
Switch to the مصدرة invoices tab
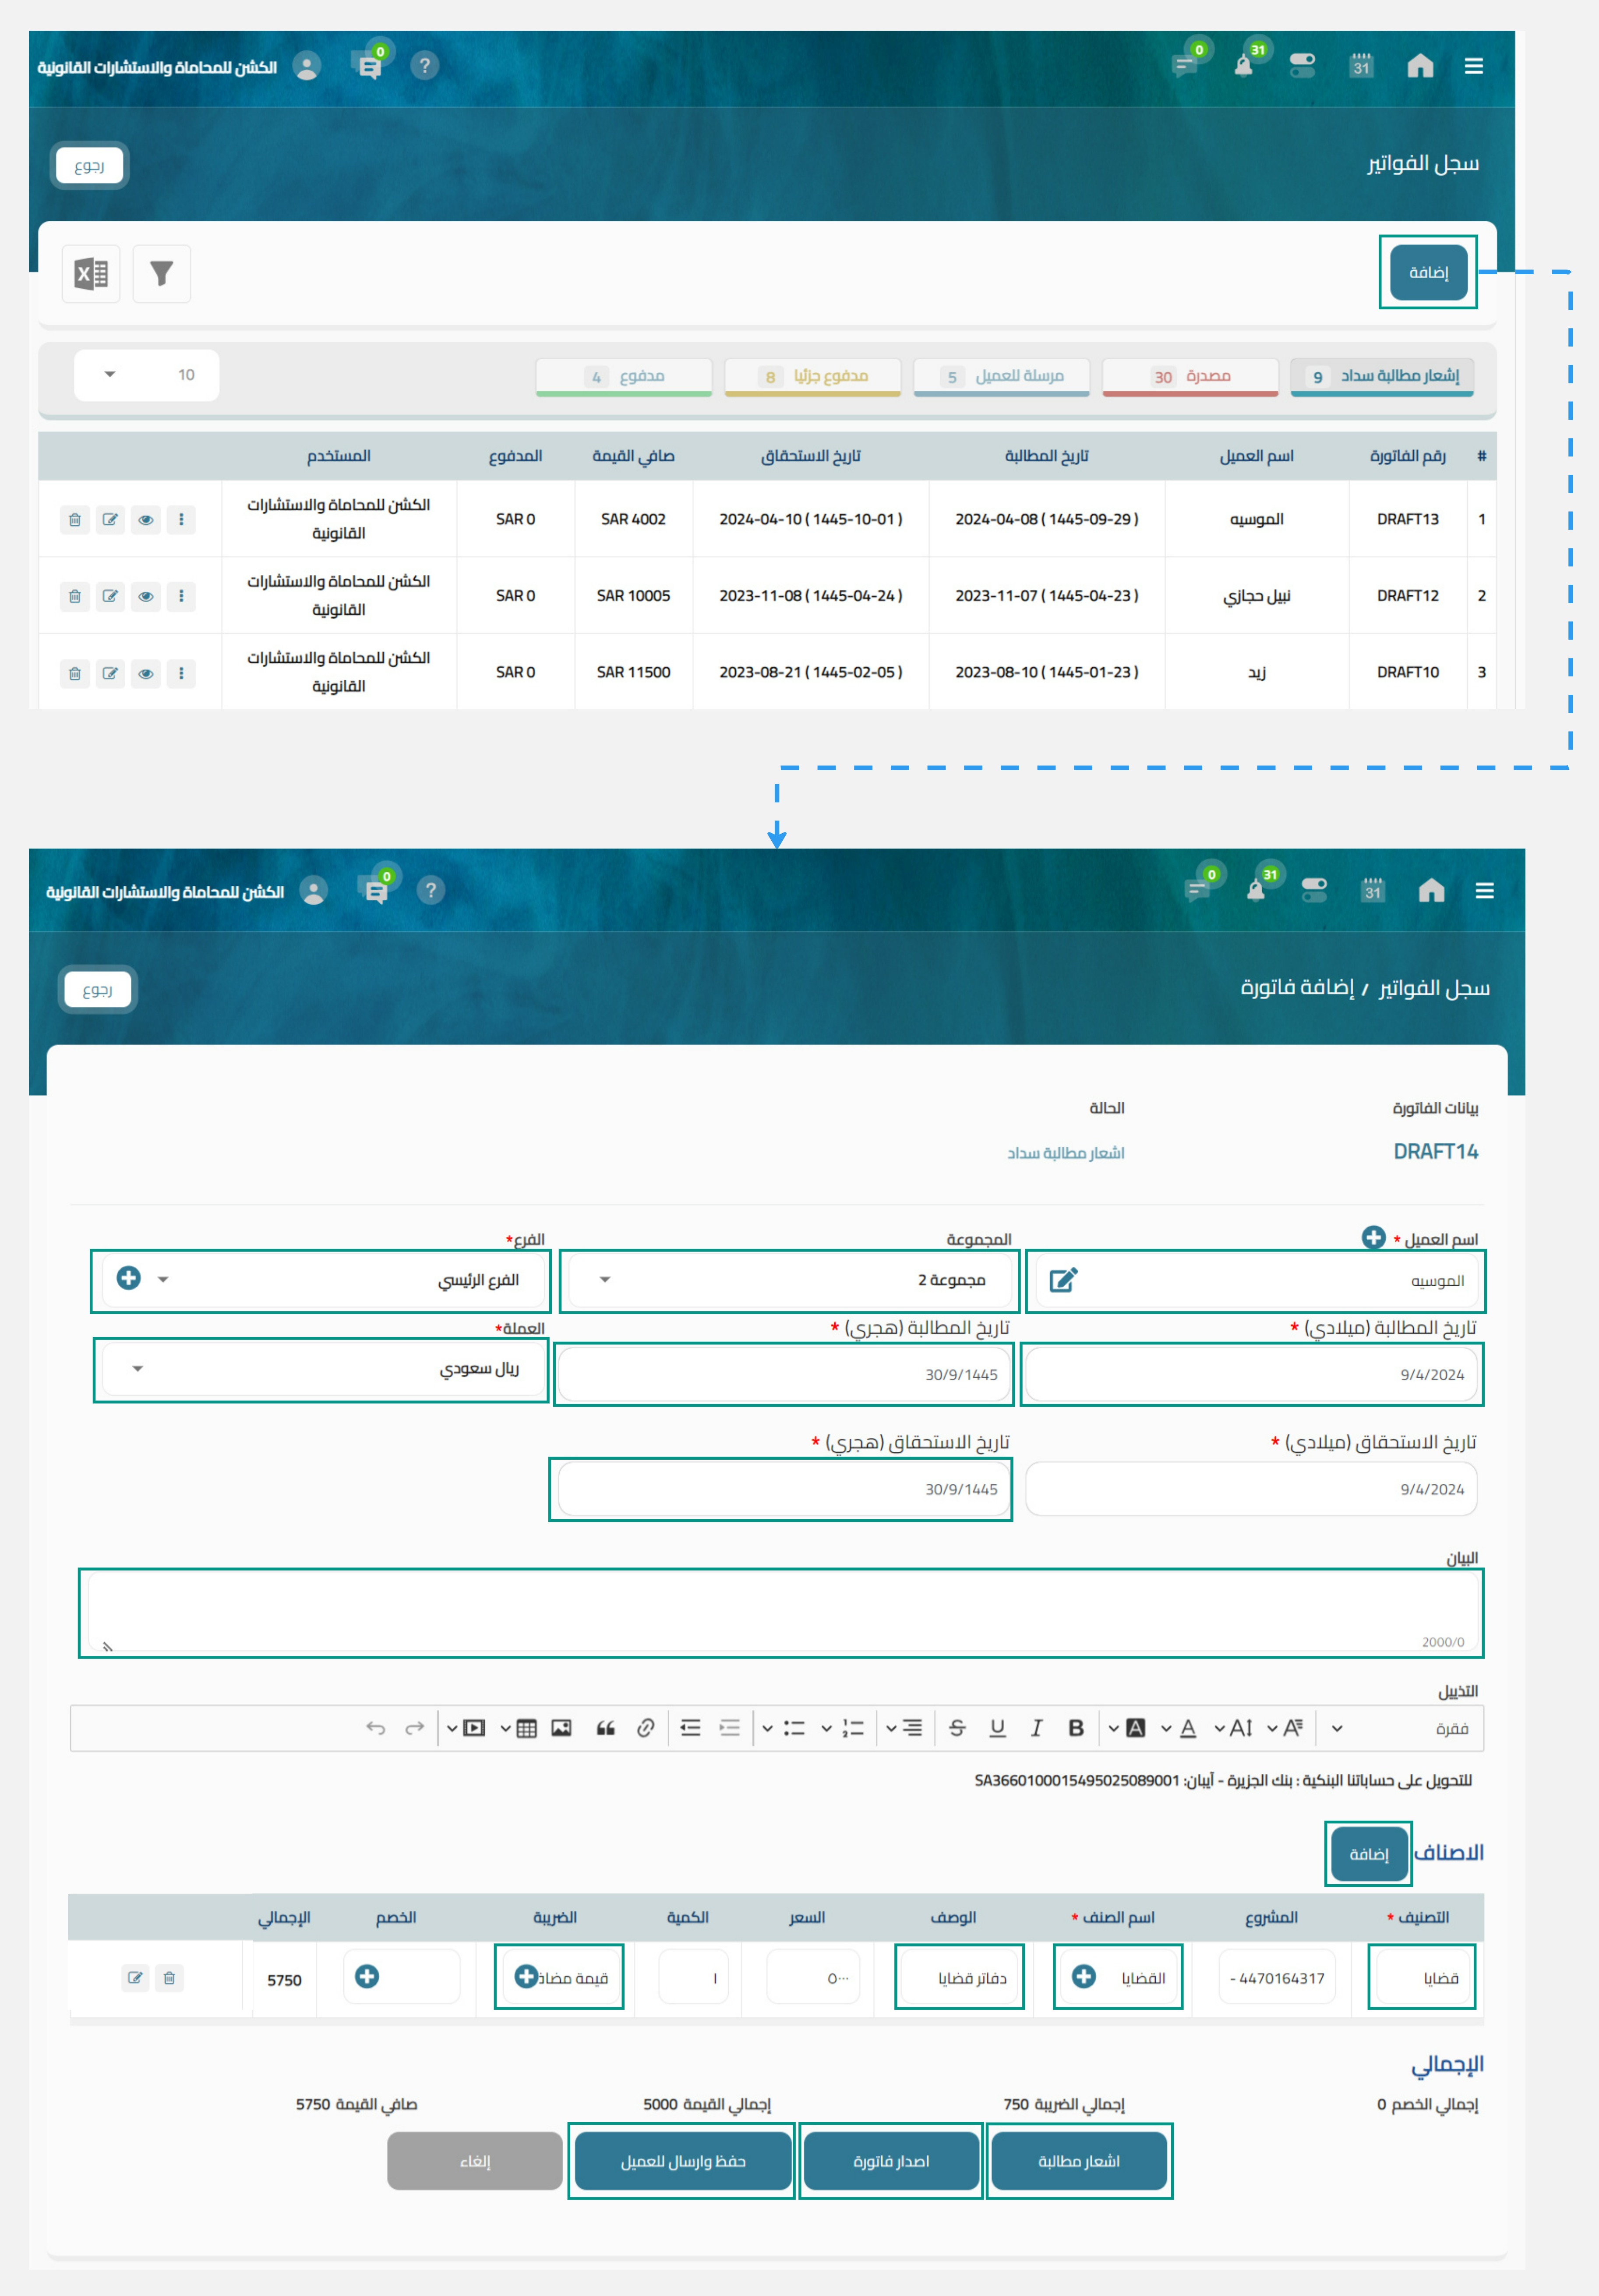pos(1189,376)
